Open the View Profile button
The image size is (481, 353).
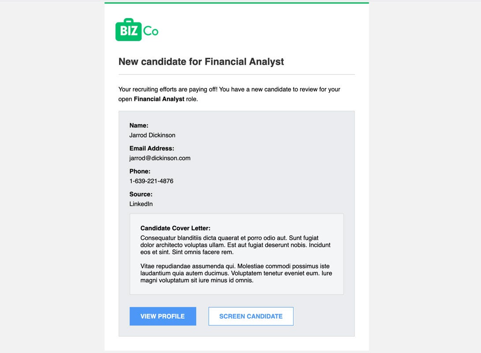pos(163,316)
